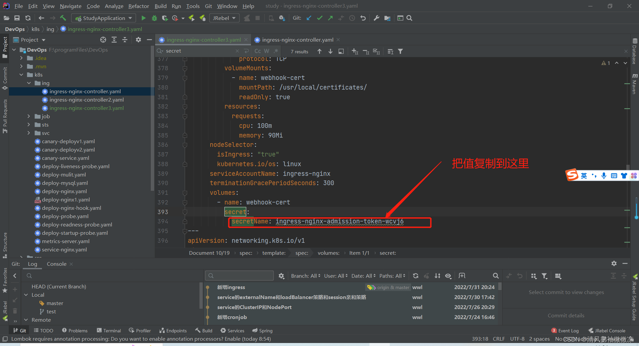This screenshot has height=346, width=639.
Task: Click Git log commit list scrollbar
Action: pos(500,286)
